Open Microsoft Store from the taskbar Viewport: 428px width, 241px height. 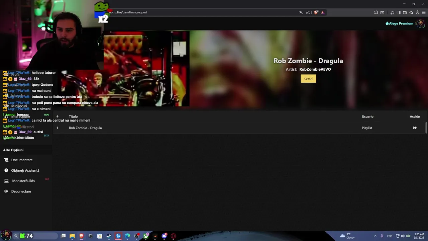100,236
